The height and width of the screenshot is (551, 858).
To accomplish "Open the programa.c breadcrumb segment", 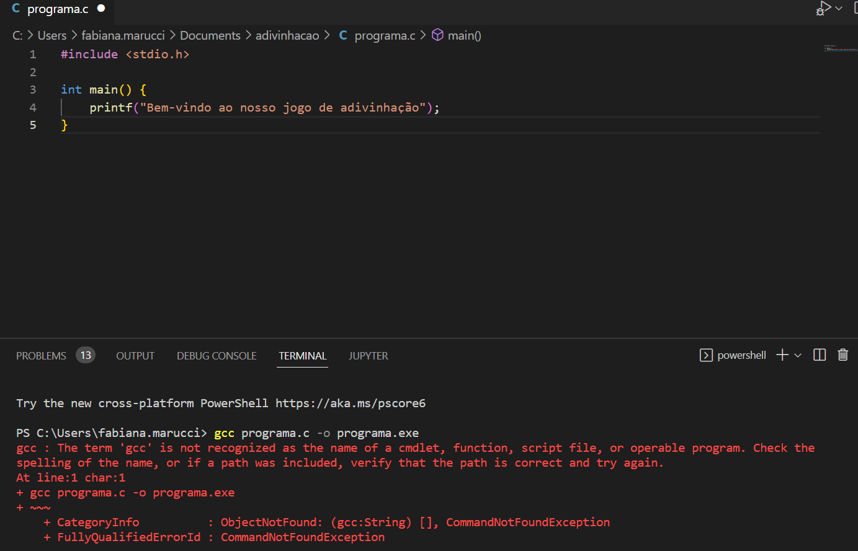I will coord(385,35).
